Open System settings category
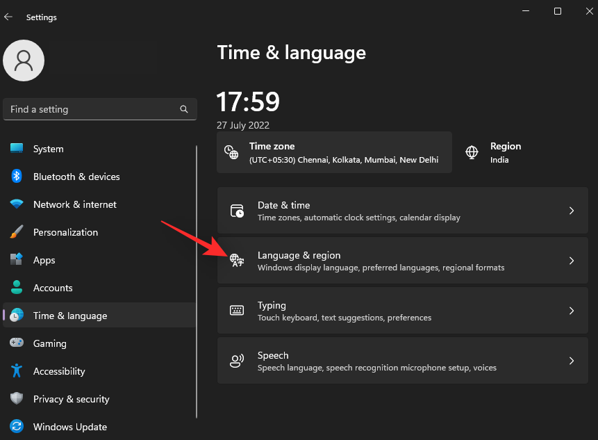Screen dimensions: 598x440 [99, 149]
